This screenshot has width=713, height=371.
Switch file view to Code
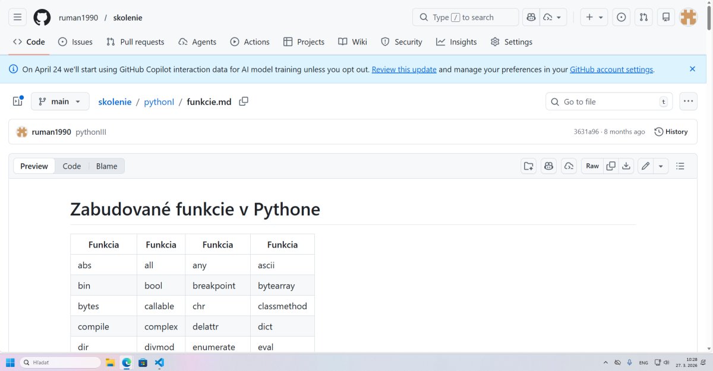point(72,166)
